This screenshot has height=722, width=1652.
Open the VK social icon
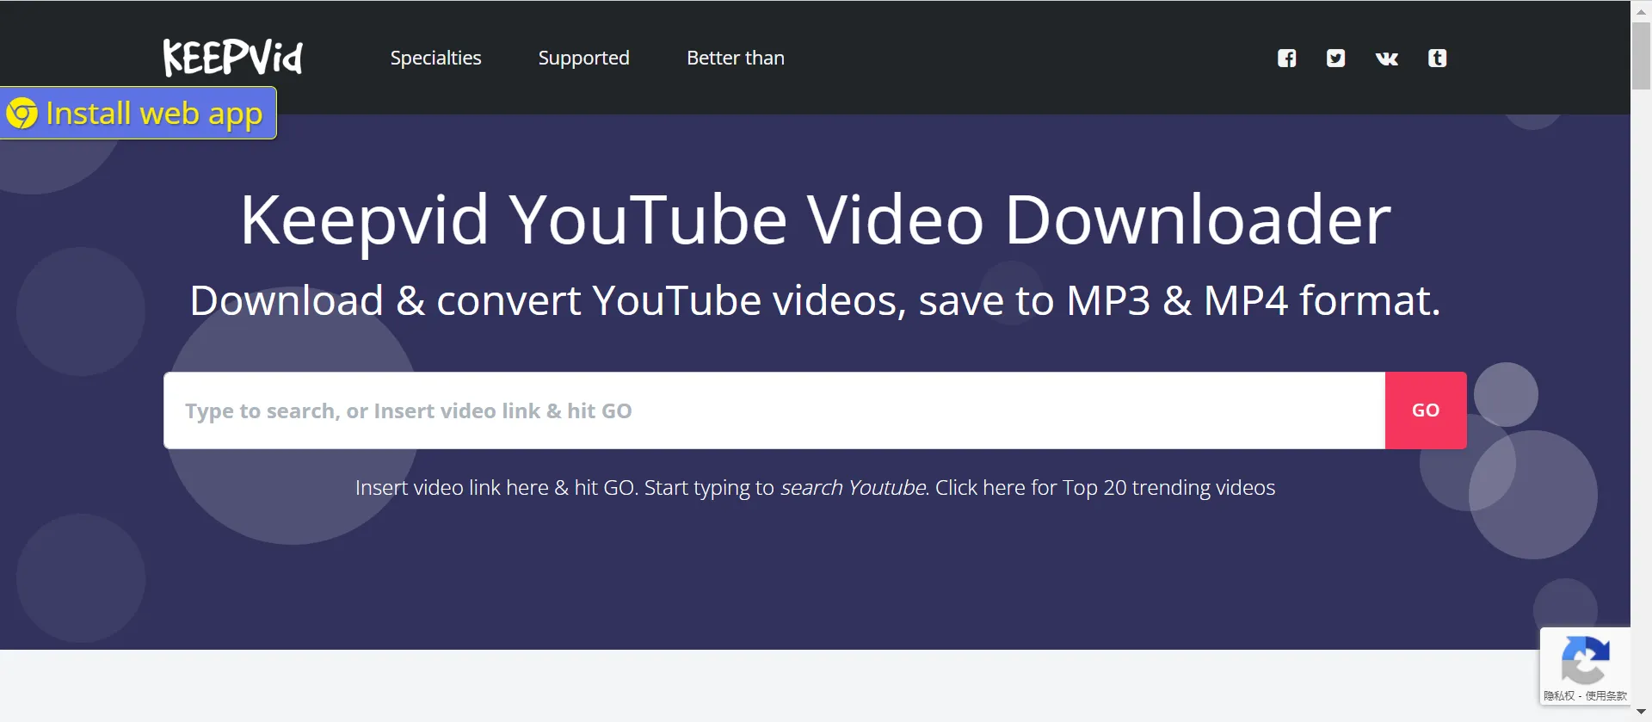1386,59
